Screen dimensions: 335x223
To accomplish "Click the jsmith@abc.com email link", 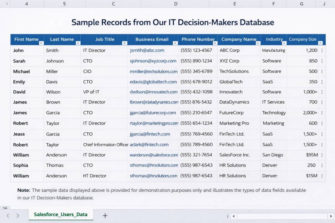I will 147,51.
